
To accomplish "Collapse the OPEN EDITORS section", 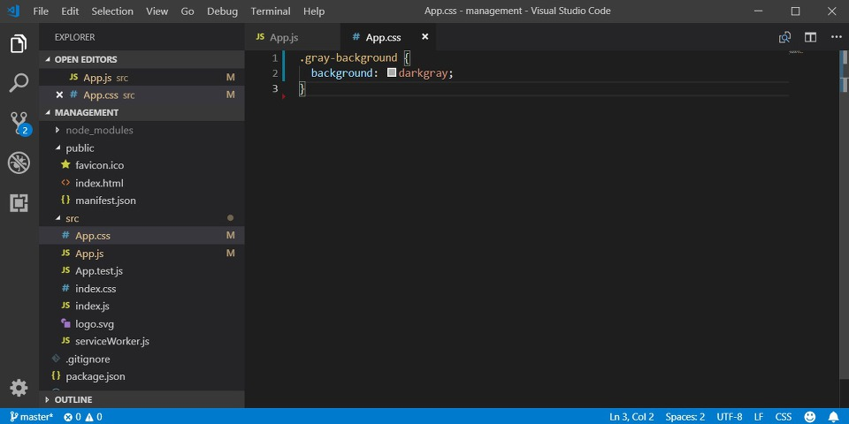I will click(x=85, y=59).
